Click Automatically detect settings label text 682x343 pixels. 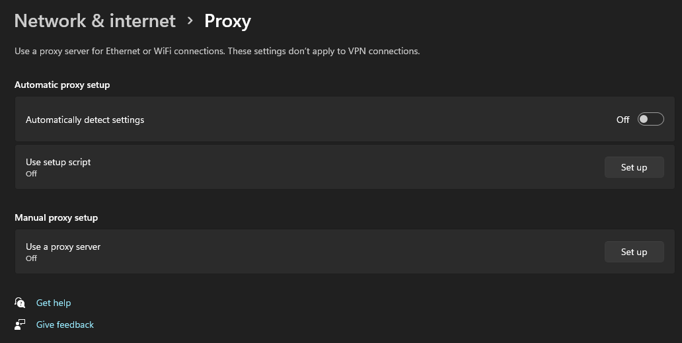tap(85, 120)
